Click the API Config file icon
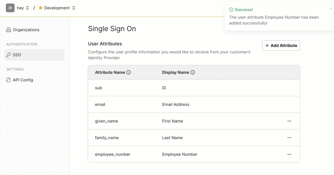This screenshot has height=175, width=334. click(x=8, y=80)
